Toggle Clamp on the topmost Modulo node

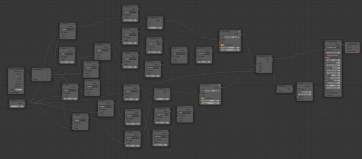(125, 15)
